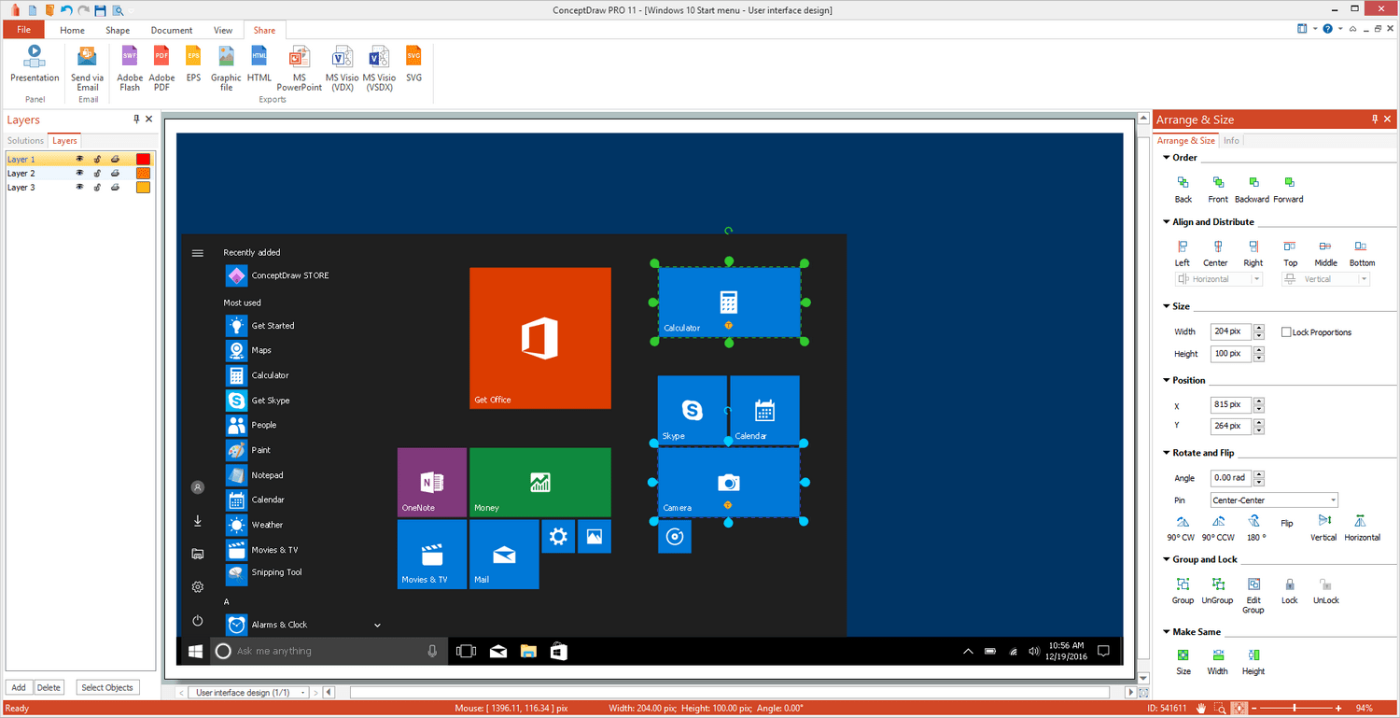
Task: Toggle the lock on Layer 1
Action: tap(97, 159)
